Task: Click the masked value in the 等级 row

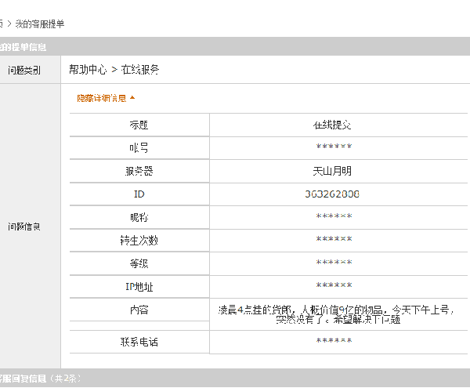Action: pos(334,263)
